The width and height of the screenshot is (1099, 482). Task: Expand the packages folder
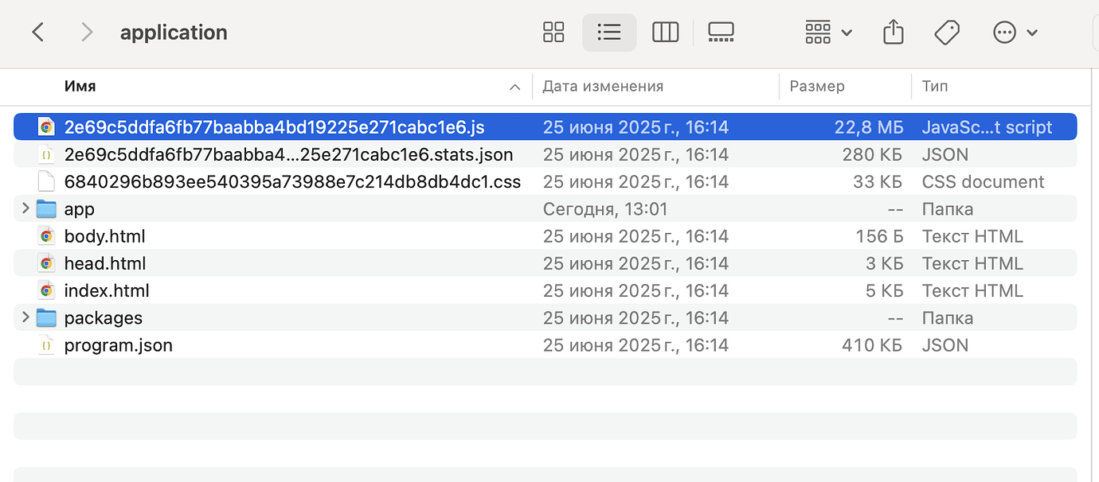tap(24, 317)
